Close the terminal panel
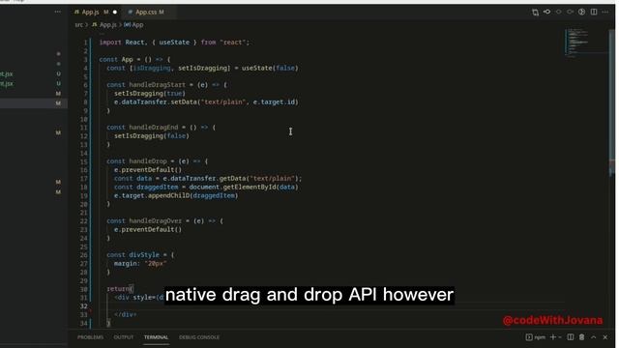The width and height of the screenshot is (619, 348). tap(605, 337)
